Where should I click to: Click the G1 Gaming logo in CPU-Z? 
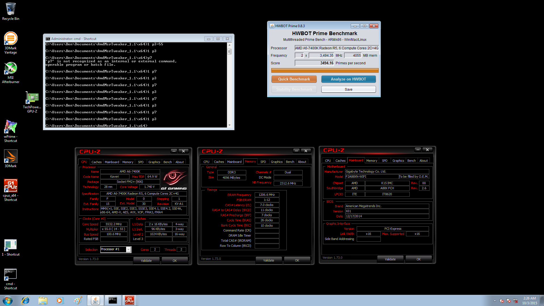[x=174, y=179]
